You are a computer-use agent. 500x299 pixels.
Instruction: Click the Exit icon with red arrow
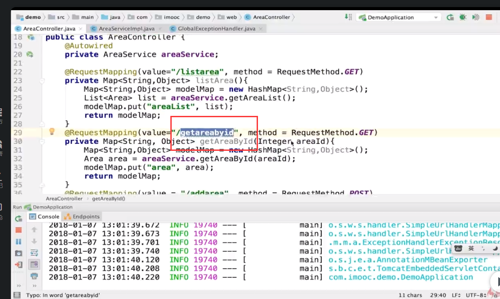click(x=19, y=264)
